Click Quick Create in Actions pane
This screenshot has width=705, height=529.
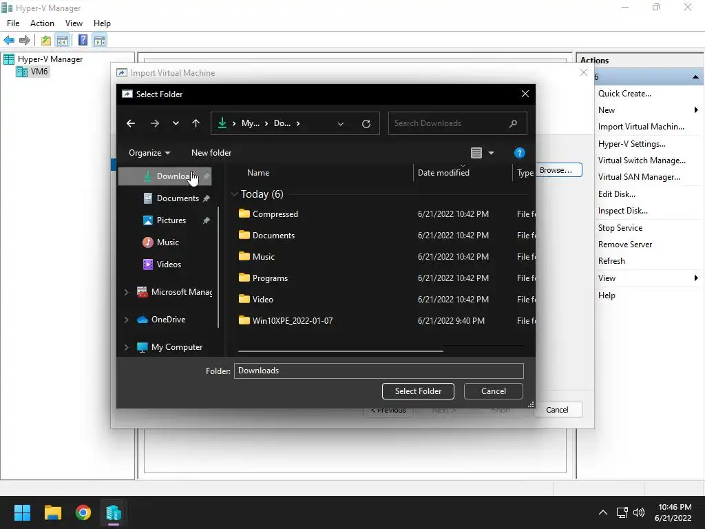pos(624,94)
